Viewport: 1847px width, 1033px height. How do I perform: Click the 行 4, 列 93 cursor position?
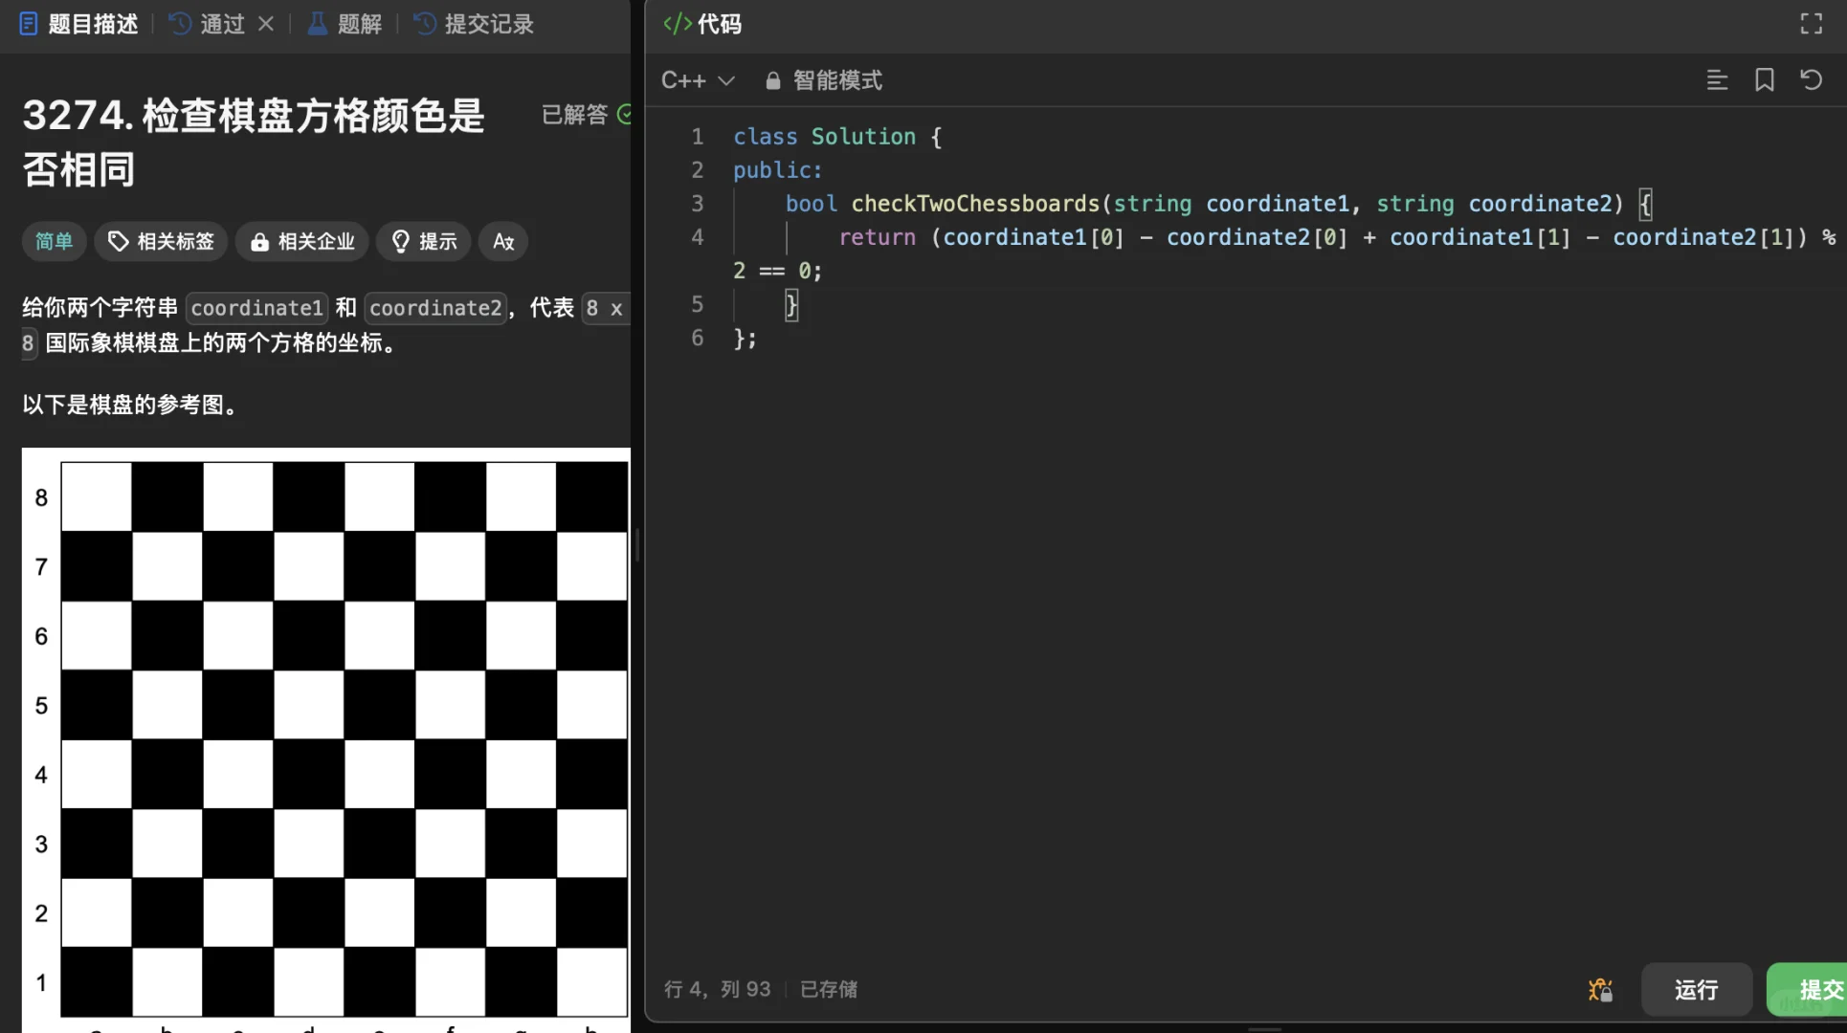point(717,989)
